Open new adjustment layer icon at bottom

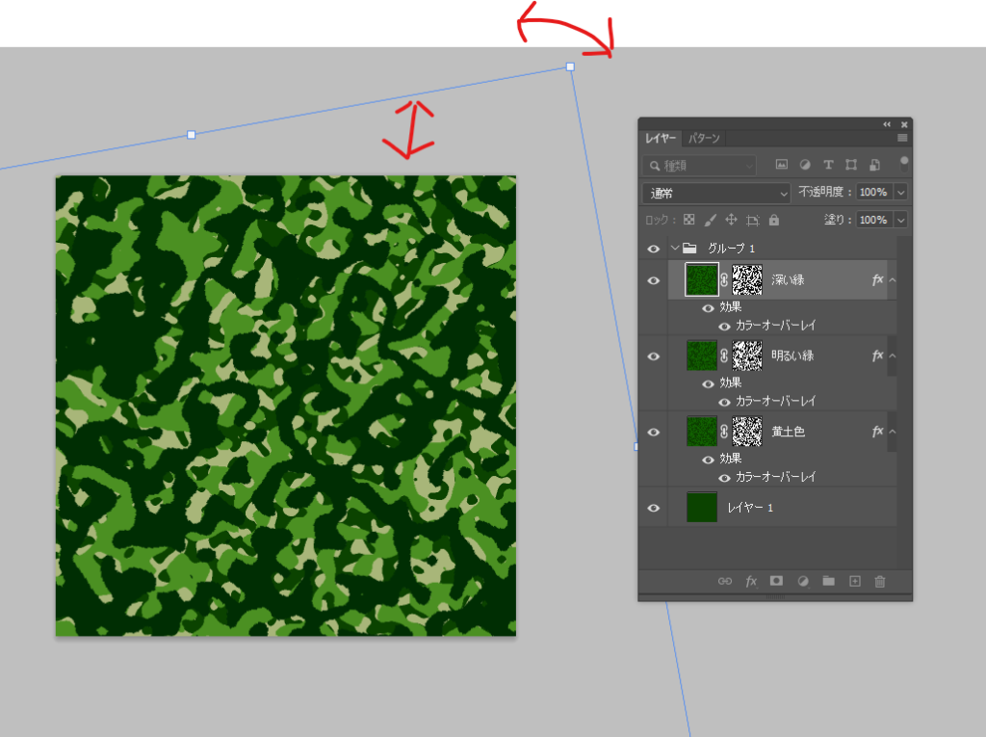(x=802, y=582)
